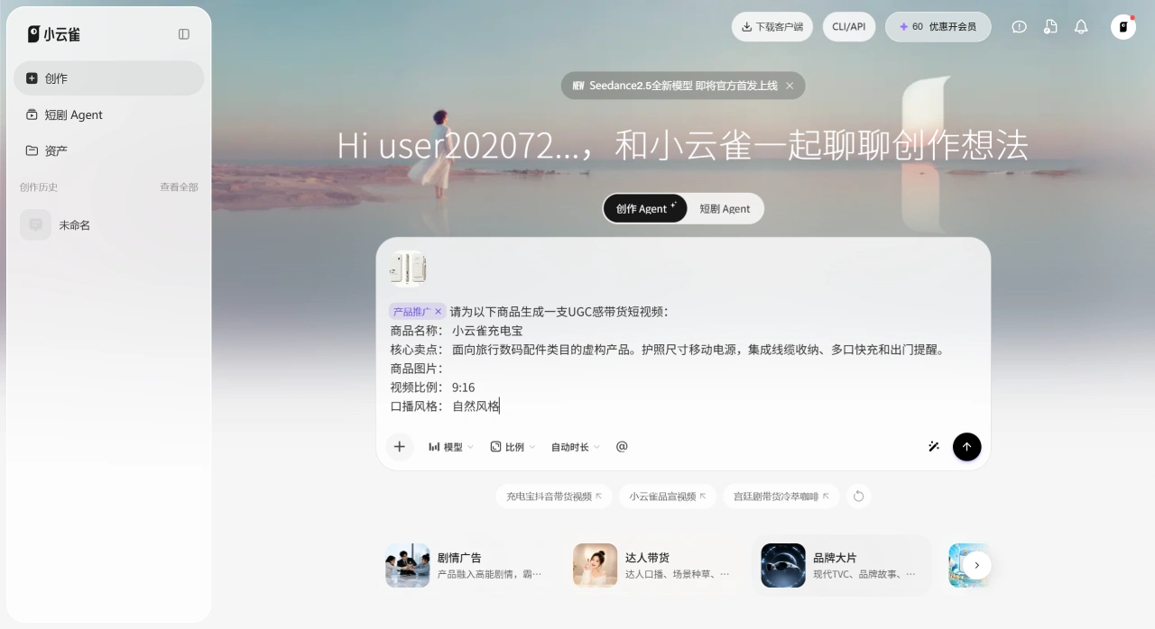Click into the prompt text area

pyautogui.click(x=683, y=360)
